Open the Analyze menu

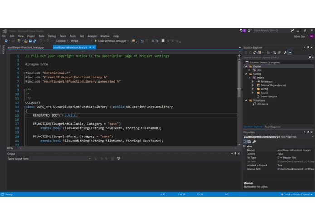coord(92,36)
